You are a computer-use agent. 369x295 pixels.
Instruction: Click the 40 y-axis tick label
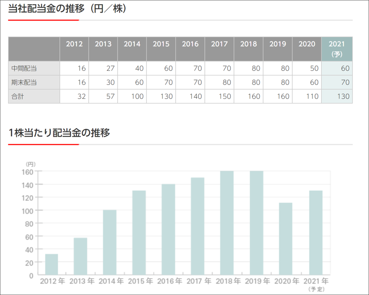[29, 250]
